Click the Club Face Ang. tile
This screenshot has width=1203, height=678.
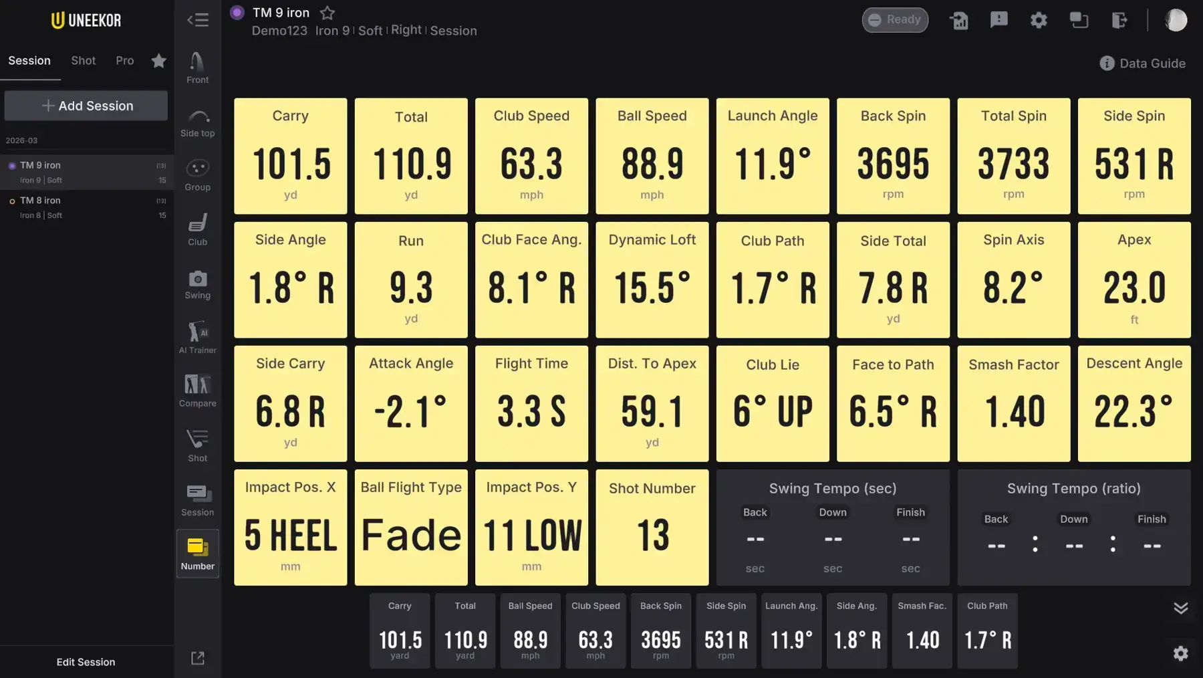pyautogui.click(x=531, y=279)
